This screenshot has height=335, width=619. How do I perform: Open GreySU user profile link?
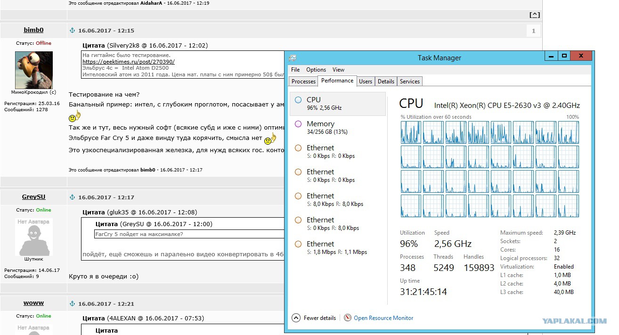33,197
